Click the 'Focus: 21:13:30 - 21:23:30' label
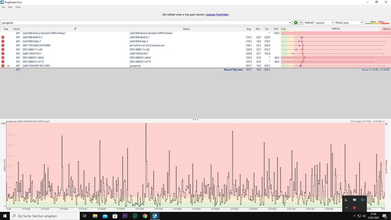 coord(375,70)
